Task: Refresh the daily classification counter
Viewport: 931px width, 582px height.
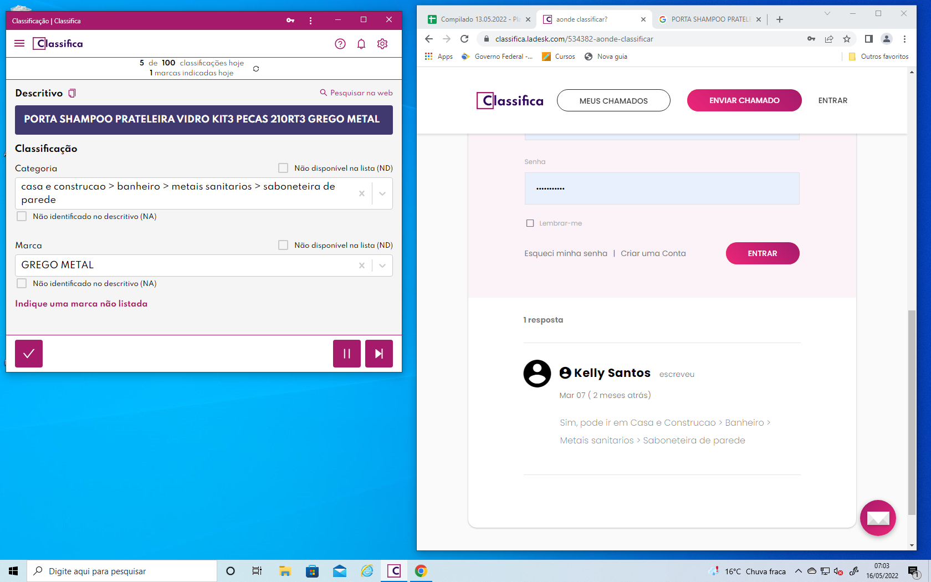Action: (x=256, y=69)
